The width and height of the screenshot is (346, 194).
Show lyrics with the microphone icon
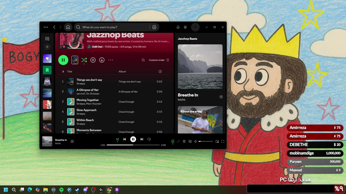point(178,141)
